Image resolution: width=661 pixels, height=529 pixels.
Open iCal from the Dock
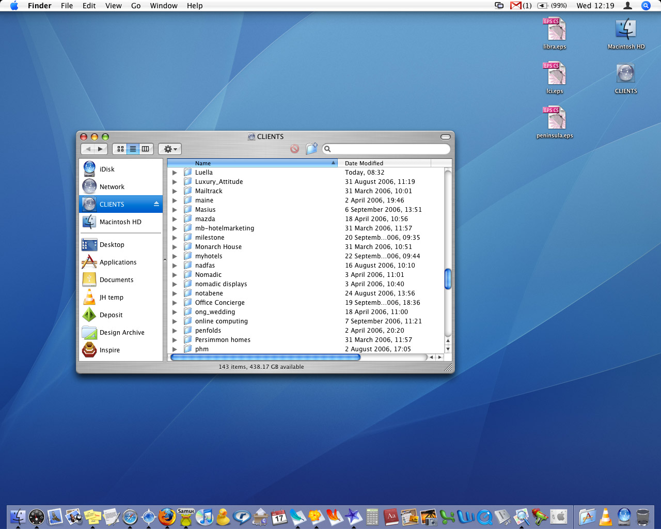click(279, 516)
